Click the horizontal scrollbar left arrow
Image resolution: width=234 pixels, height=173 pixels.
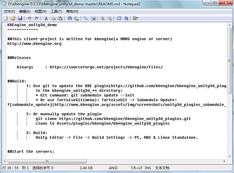[x=5, y=161]
